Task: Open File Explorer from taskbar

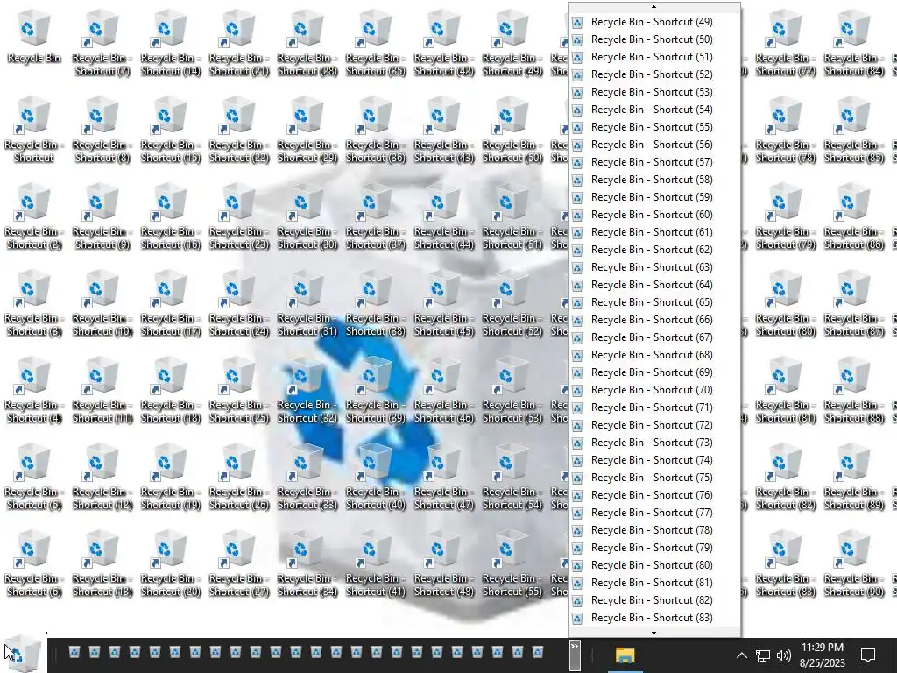Action: tap(625, 655)
